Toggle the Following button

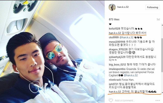click(153, 7)
